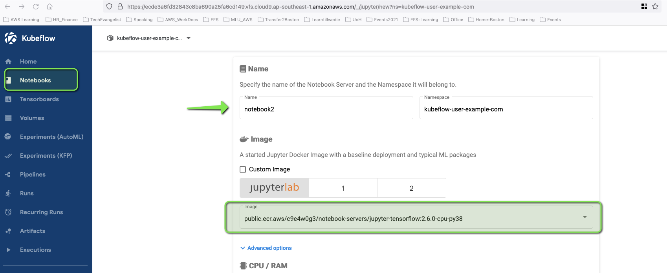Select the jupyterlab image option
Screen dimensions: 667x273
(274, 188)
